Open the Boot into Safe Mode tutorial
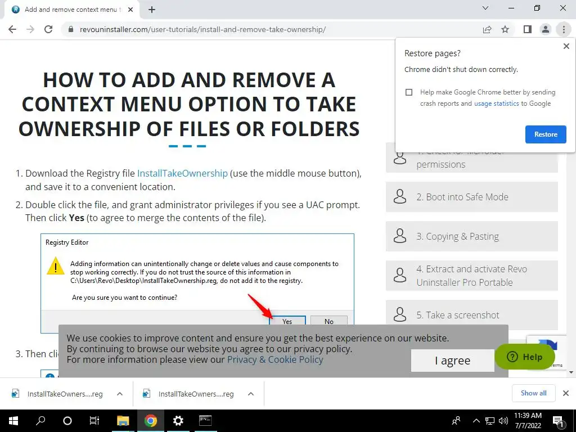The width and height of the screenshot is (576, 432). pyautogui.click(x=472, y=197)
